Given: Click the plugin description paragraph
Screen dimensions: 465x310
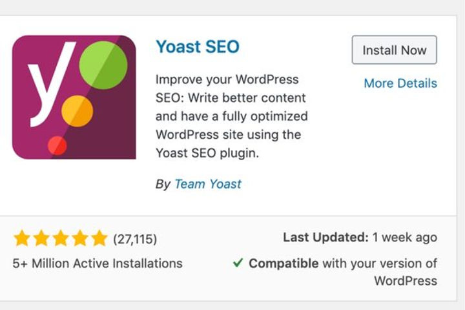Looking at the screenshot, I should pos(232,116).
